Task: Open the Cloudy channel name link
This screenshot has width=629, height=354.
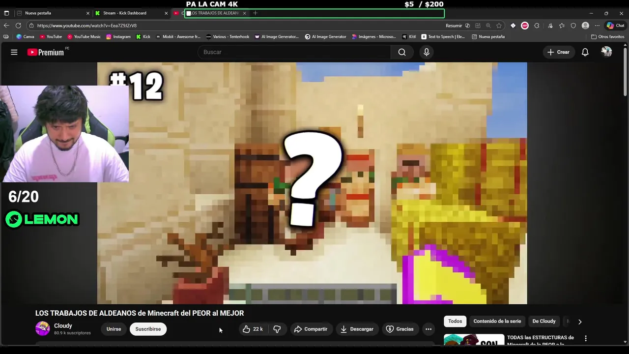Action: [x=63, y=325]
